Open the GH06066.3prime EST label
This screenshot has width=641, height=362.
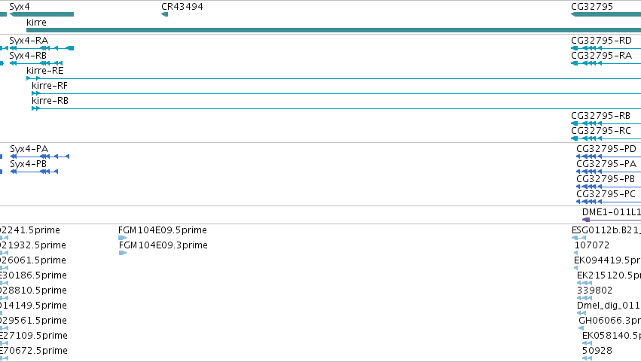tap(609, 321)
